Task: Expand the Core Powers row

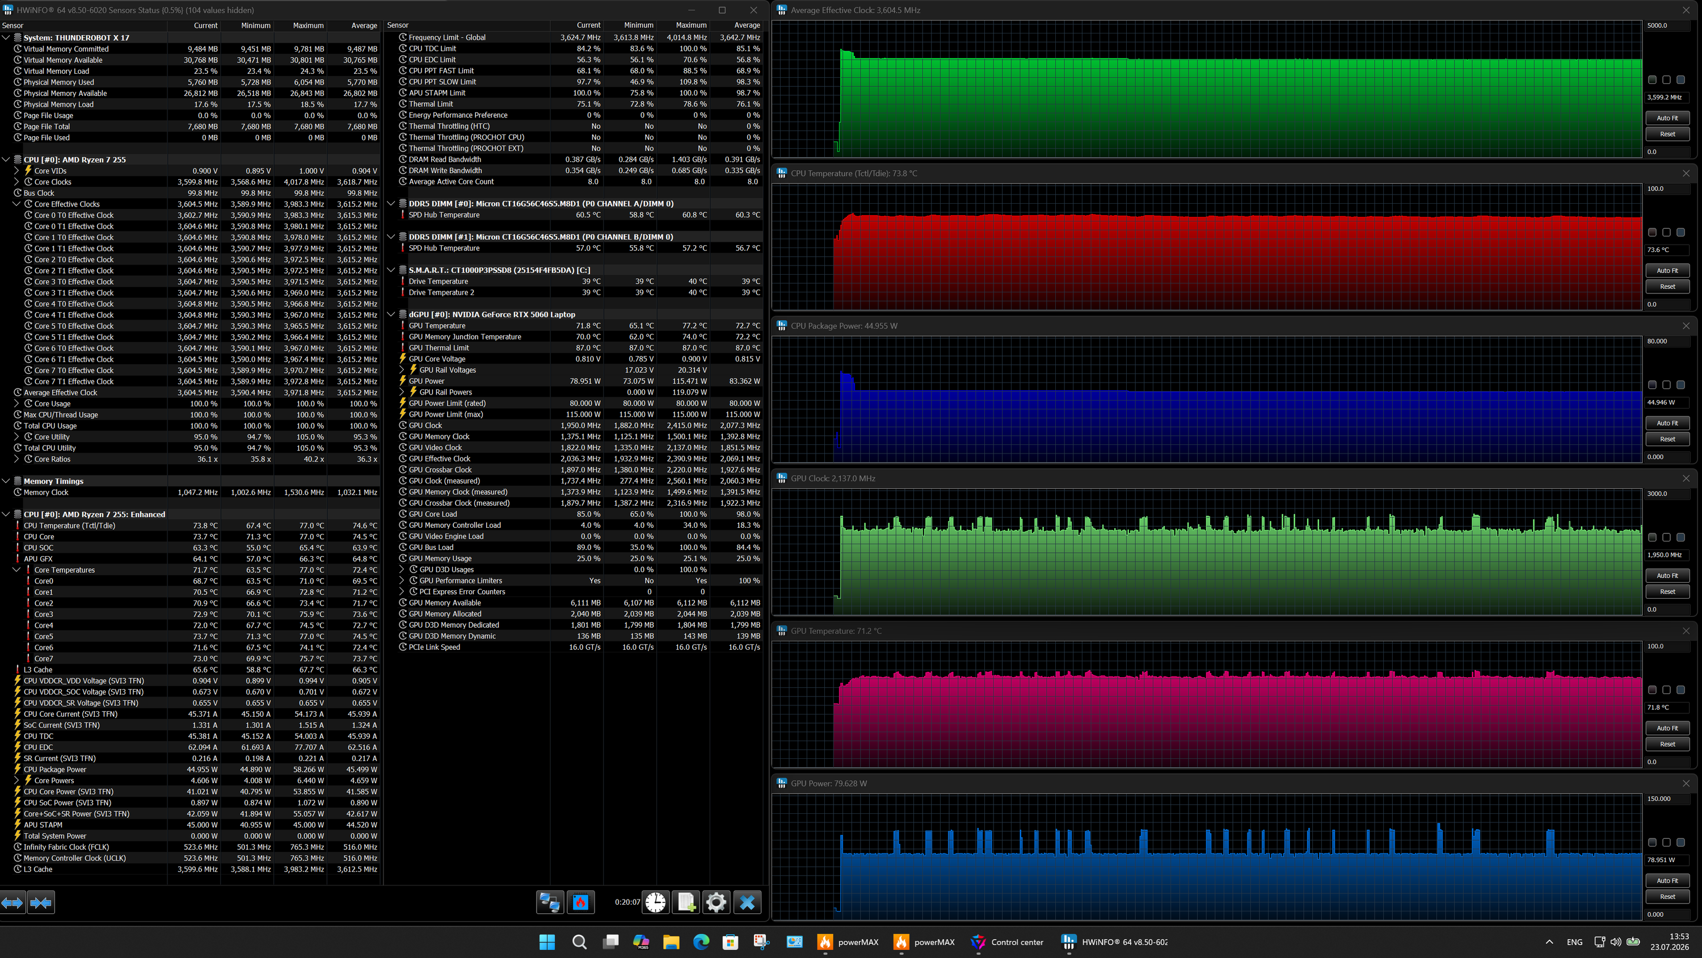Action: pos(16,781)
